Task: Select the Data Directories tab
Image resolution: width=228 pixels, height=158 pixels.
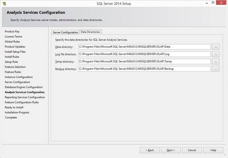Action: [90, 32]
